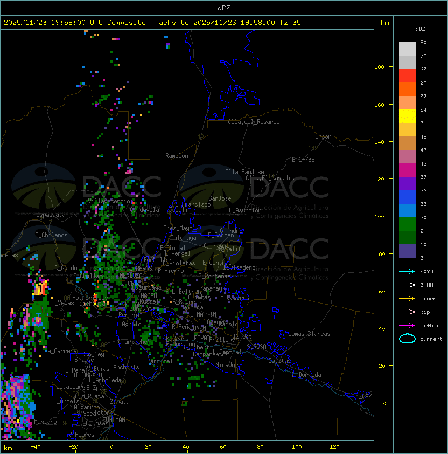Click the 'Tz 35' value in header
The image size is (448, 454).
290,23
